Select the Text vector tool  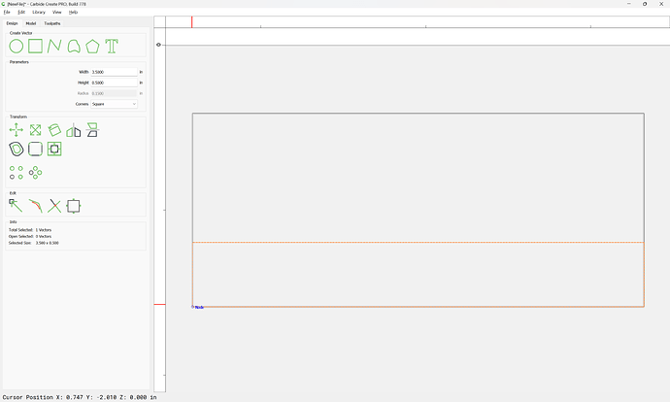pos(112,47)
